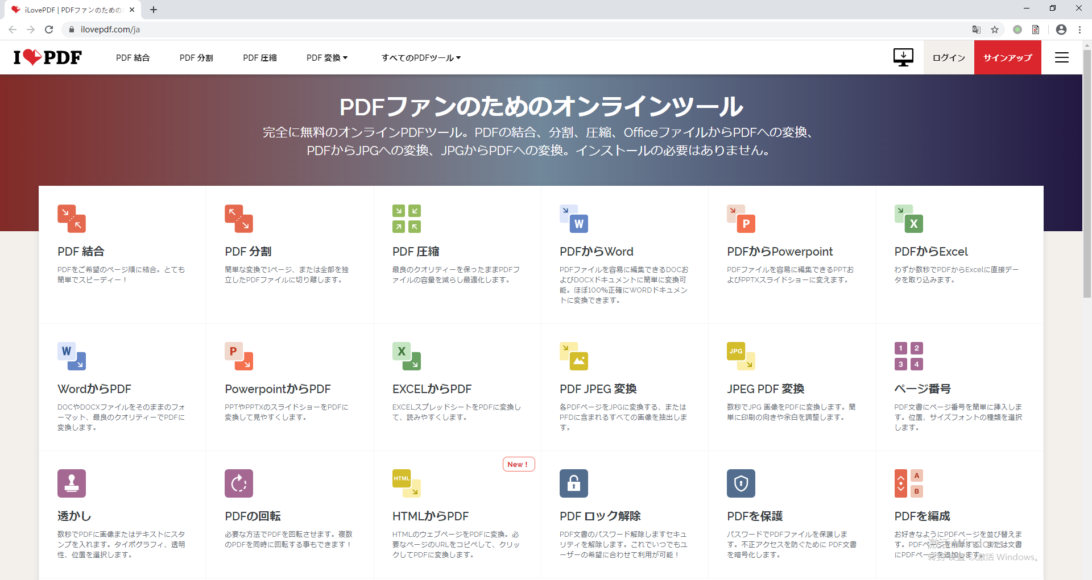Click the HTMLからPDF tool icon
This screenshot has height=580, width=1092.
407,483
